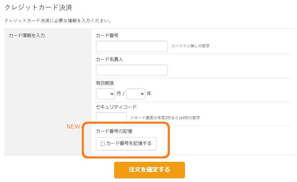
Task: Click the 有効期限 label
Action: 105,83
